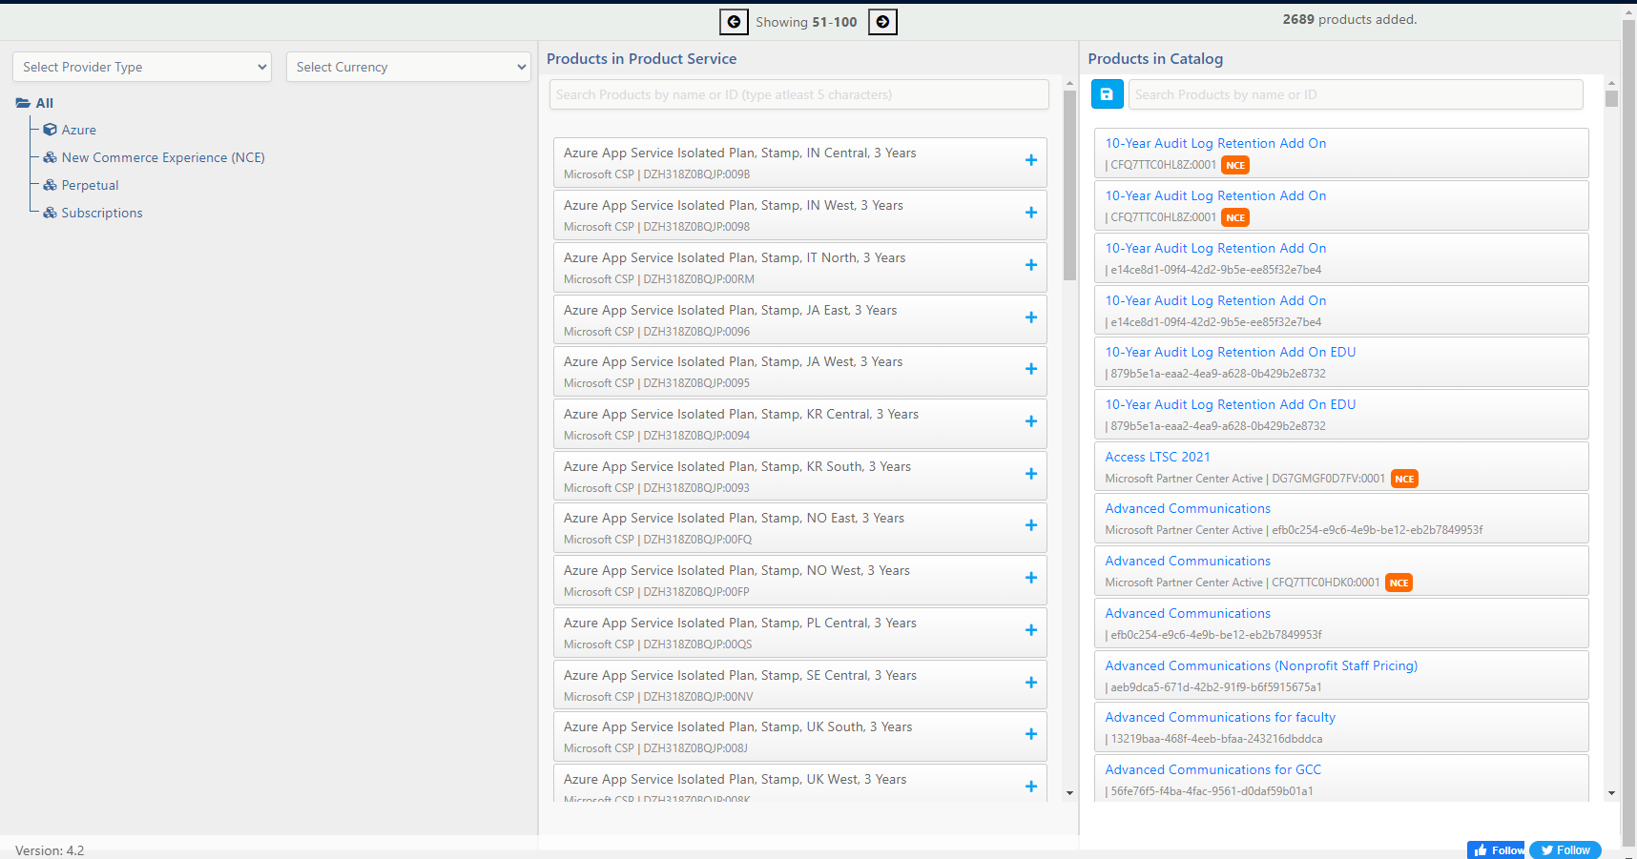Screen dimensions: 1637x859
Task: Click NCE badge on Access LTSC 2021
Action: pyautogui.click(x=1404, y=479)
